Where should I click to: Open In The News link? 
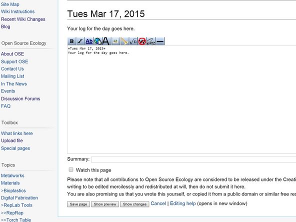[x=14, y=84]
